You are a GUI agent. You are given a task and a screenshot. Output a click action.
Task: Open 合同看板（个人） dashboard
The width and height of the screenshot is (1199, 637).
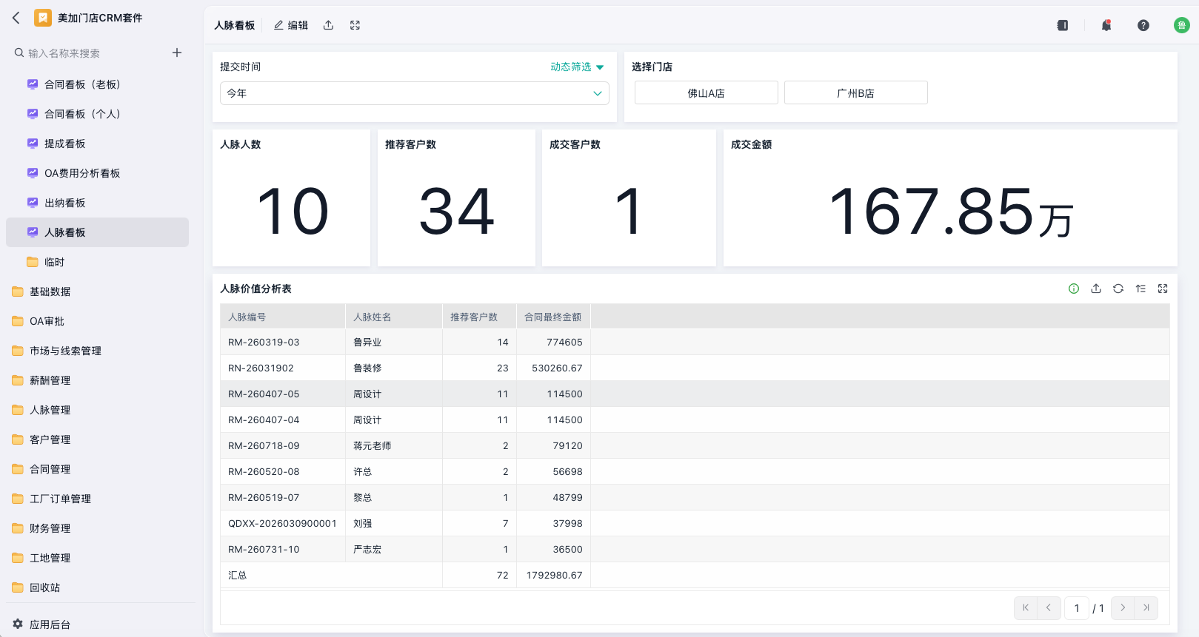[x=98, y=114]
